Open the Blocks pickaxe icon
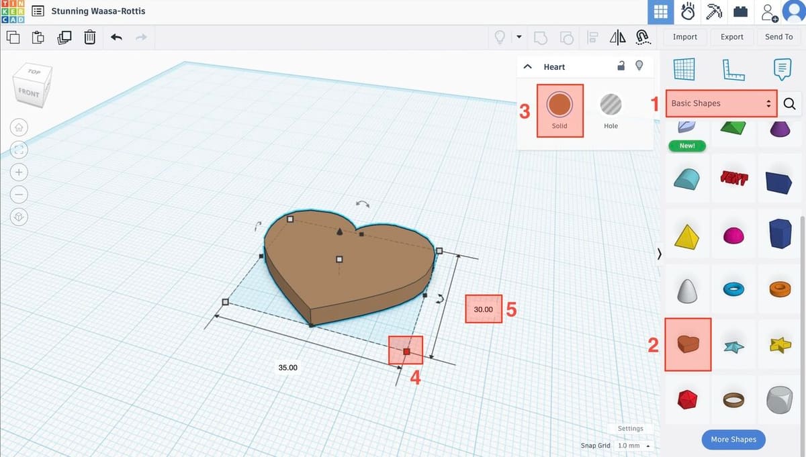This screenshot has height=457, width=806. pyautogui.click(x=713, y=12)
